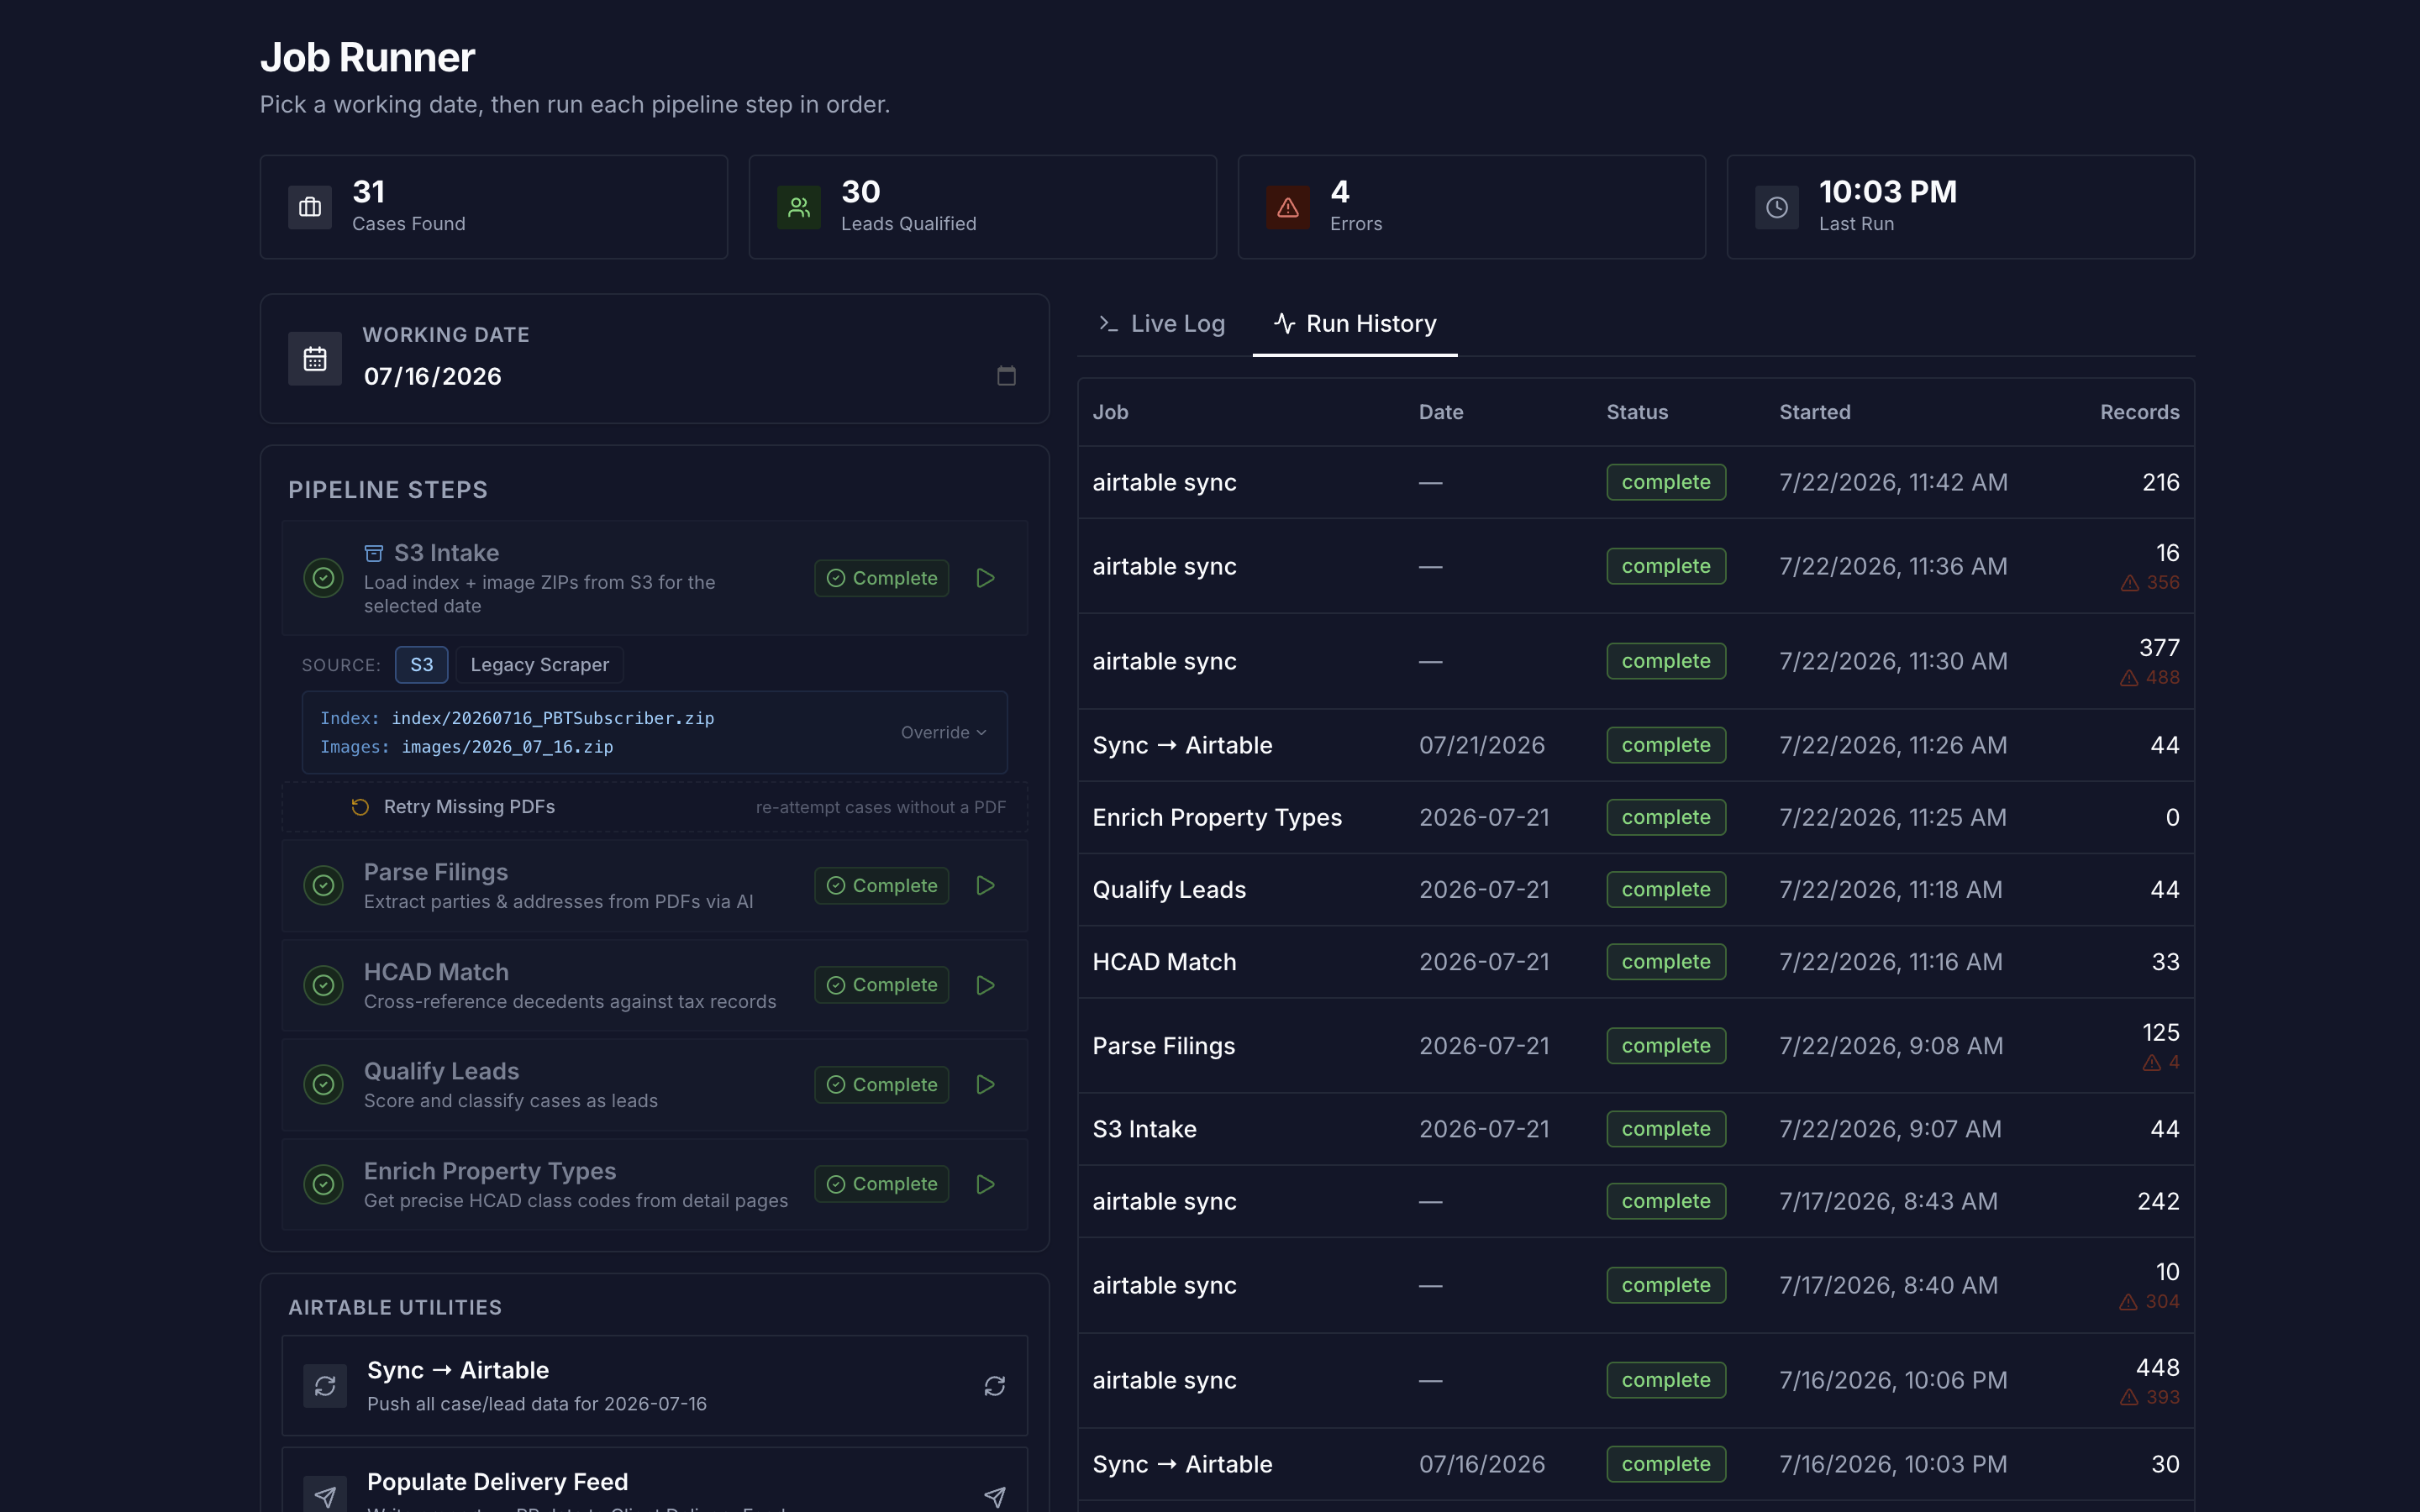The height and width of the screenshot is (1512, 2420).
Task: Click the Retry Missing PDFs rotate icon
Action: pos(360,807)
